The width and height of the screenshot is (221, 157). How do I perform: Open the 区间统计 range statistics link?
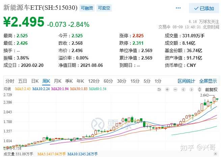186,81
